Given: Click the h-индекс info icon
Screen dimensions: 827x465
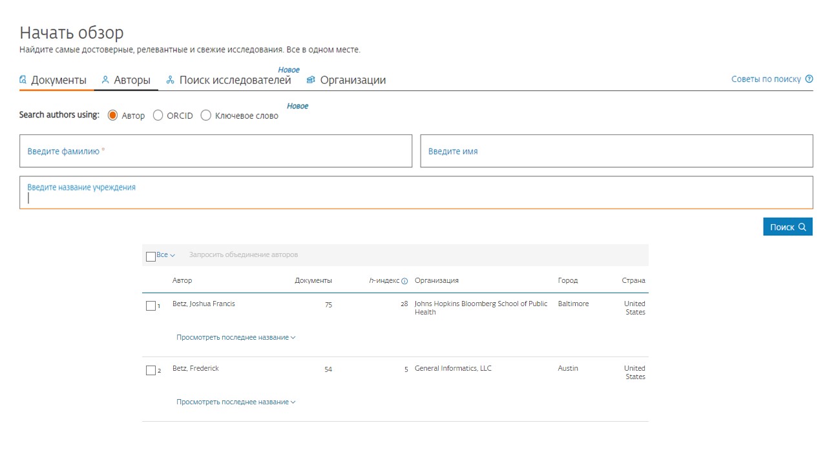Looking at the screenshot, I should pyautogui.click(x=404, y=281).
